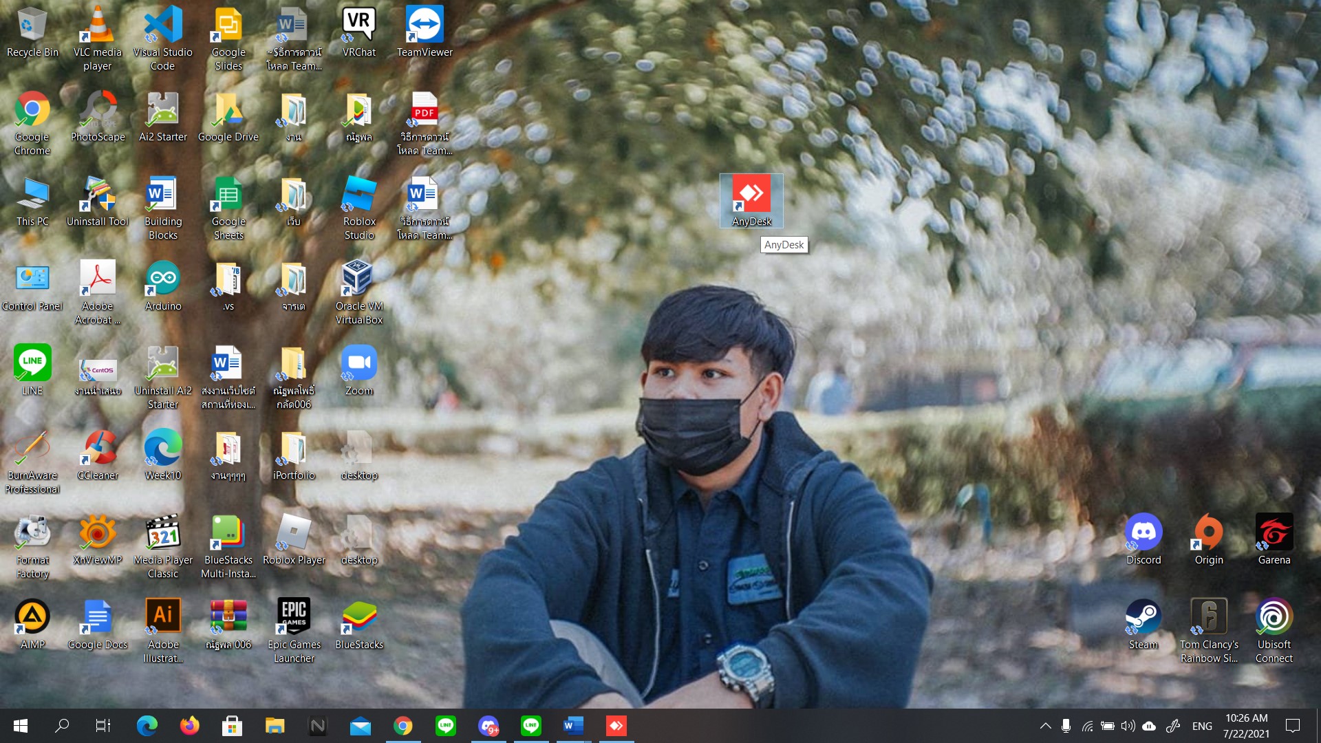Select the Google Drive desktop icon
Viewport: 1321px width, 743px height.
[228, 117]
